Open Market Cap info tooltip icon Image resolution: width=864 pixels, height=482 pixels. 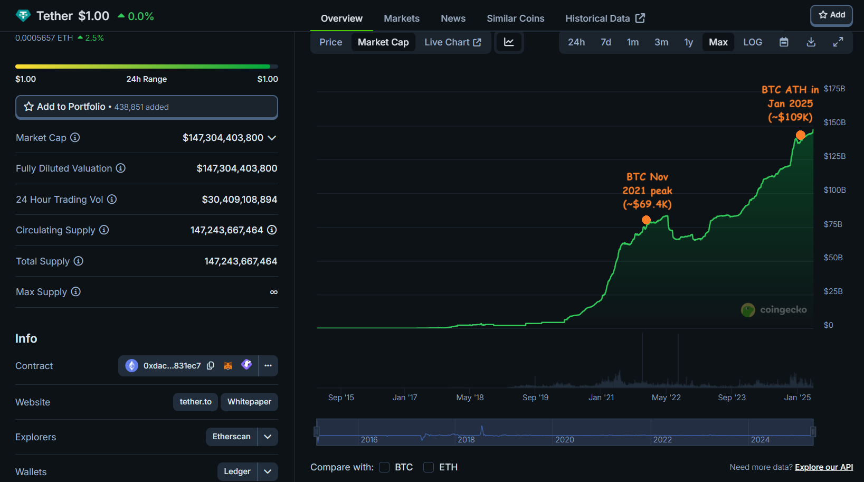[x=75, y=137]
